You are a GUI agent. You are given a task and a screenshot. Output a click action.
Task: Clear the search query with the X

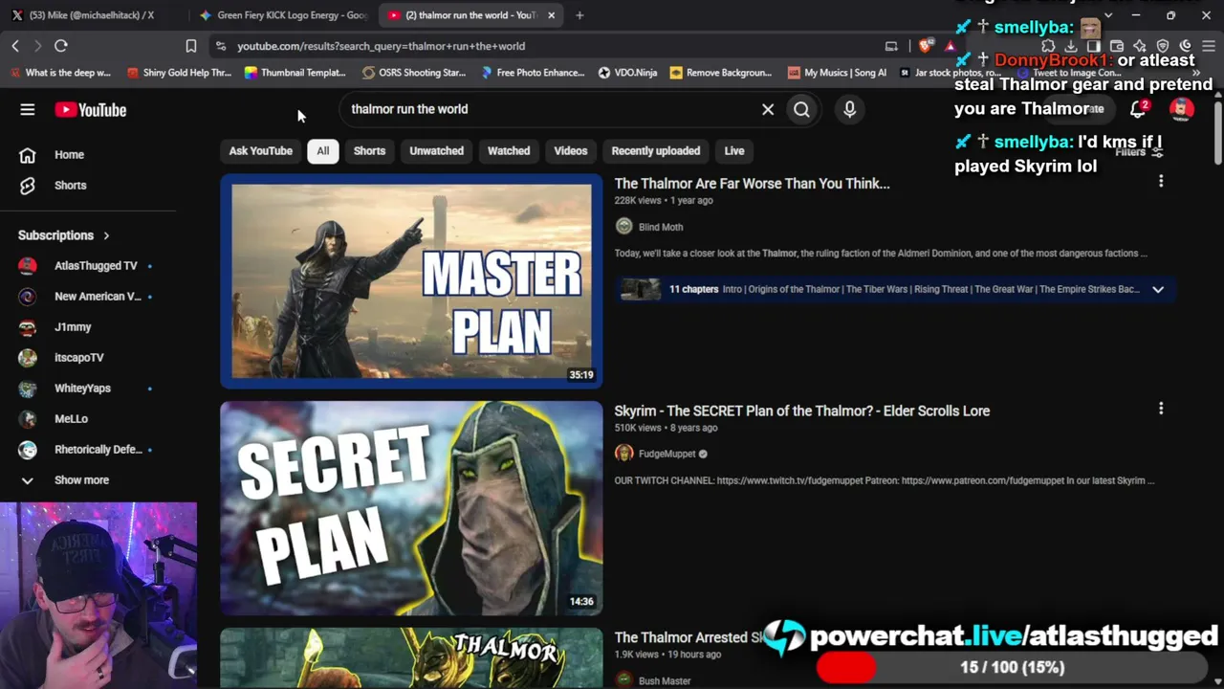768,109
